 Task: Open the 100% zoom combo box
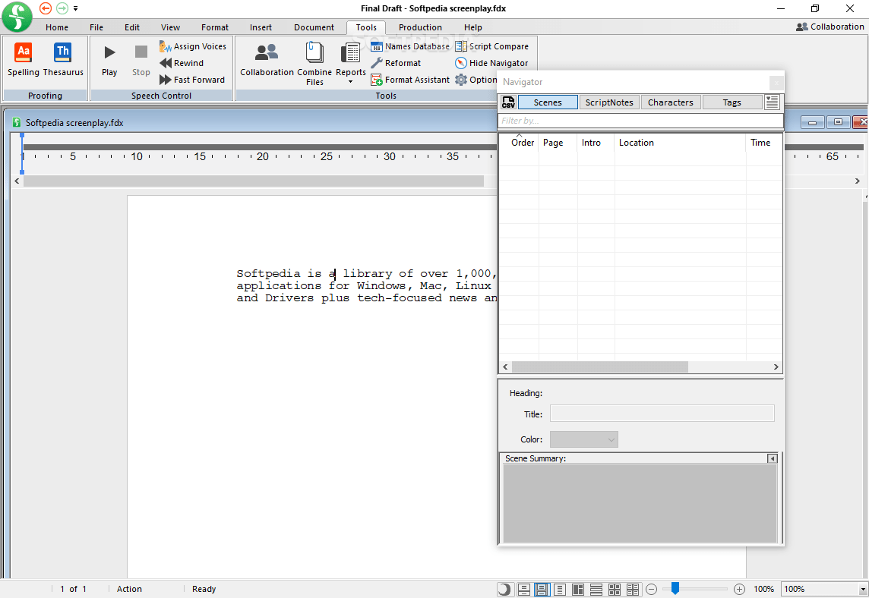tap(825, 589)
